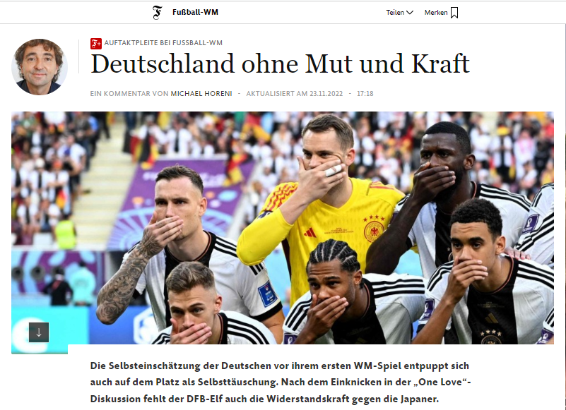566x410 pixels.
Task: Click the Merken label
Action: tap(436, 12)
